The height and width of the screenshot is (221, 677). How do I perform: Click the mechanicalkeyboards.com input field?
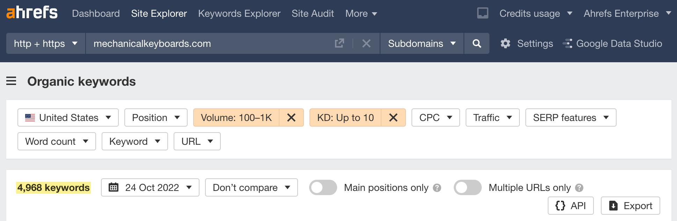click(x=210, y=43)
